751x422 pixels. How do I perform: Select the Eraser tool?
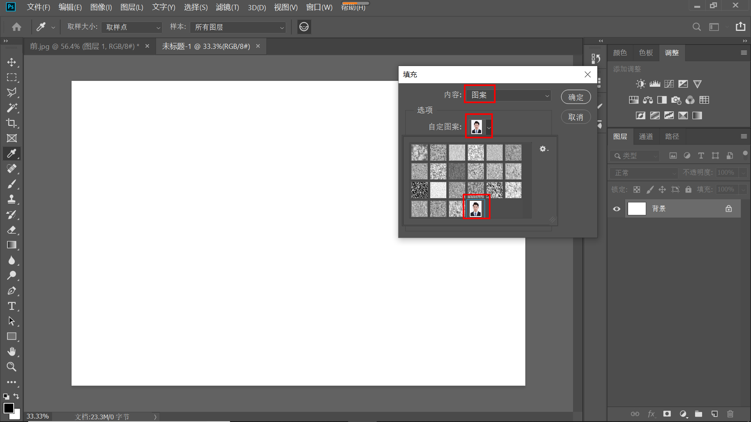[12, 230]
